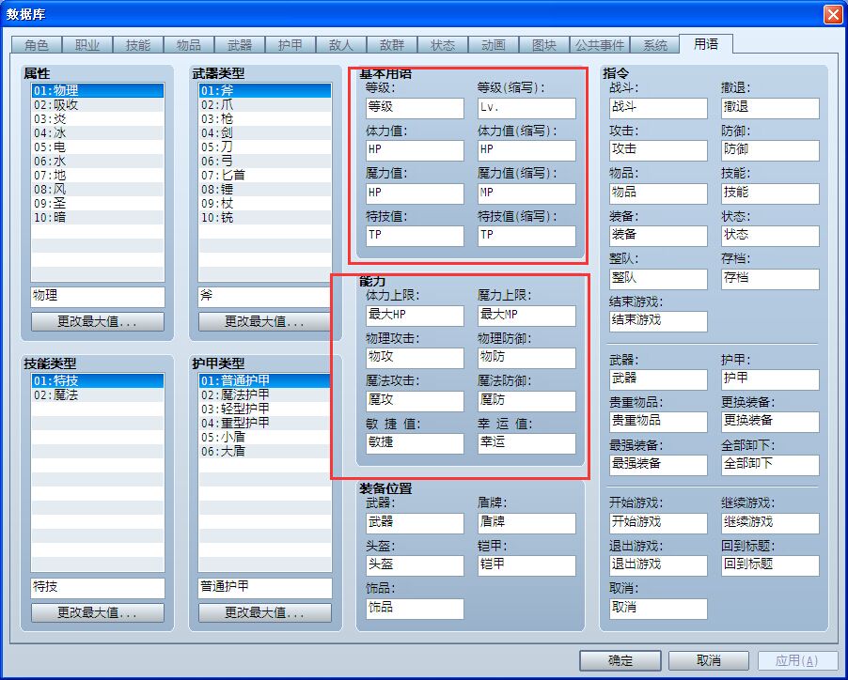Select 05:电 in the 属性 list
This screenshot has width=848, height=680.
(98, 147)
